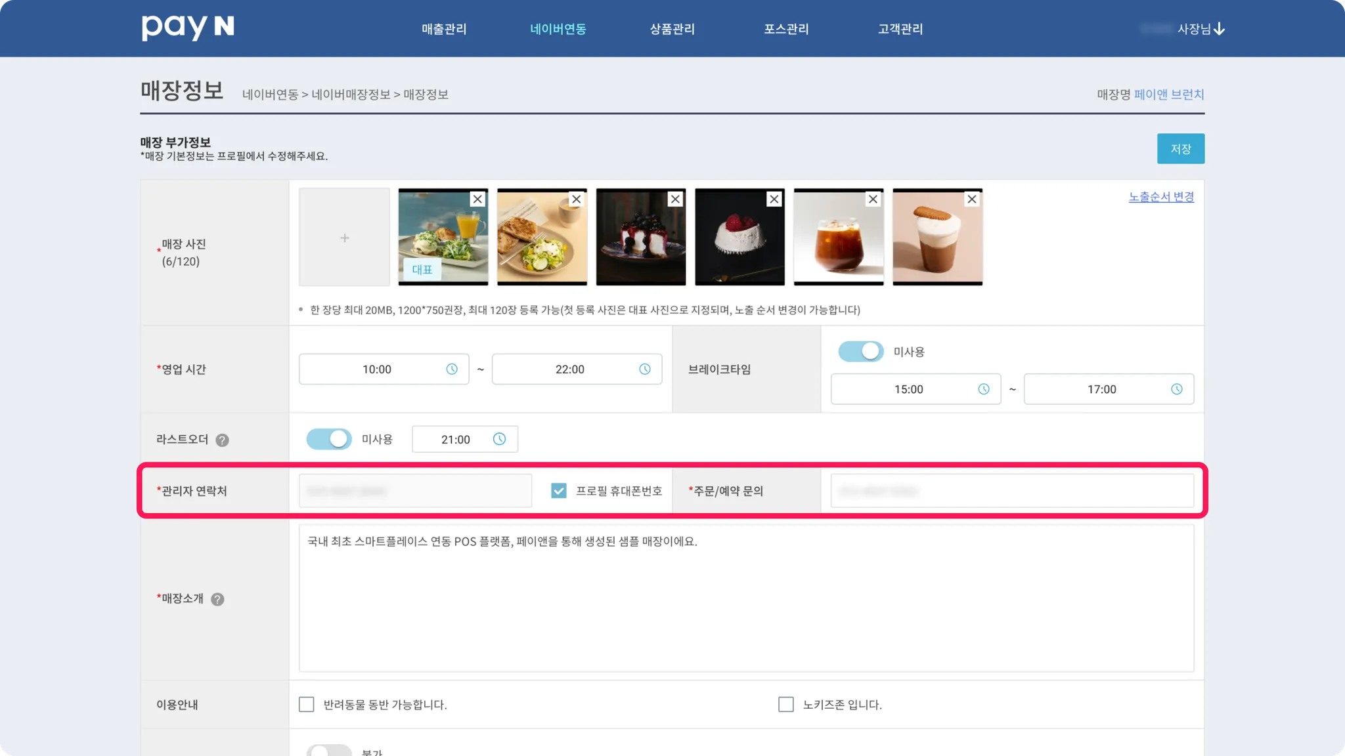1345x756 pixels.
Task: Expand the 사장님 account dropdown arrow
Action: 1219,29
